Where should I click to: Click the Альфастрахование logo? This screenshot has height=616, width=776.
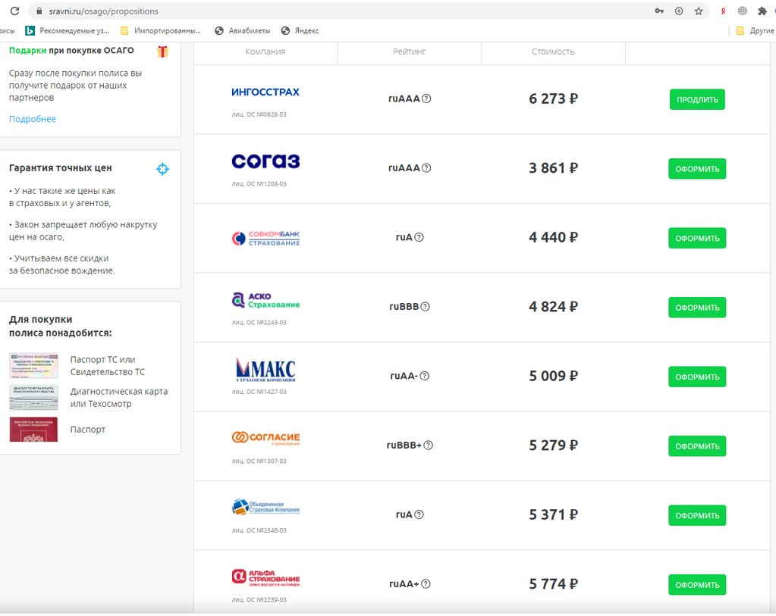[x=265, y=577]
